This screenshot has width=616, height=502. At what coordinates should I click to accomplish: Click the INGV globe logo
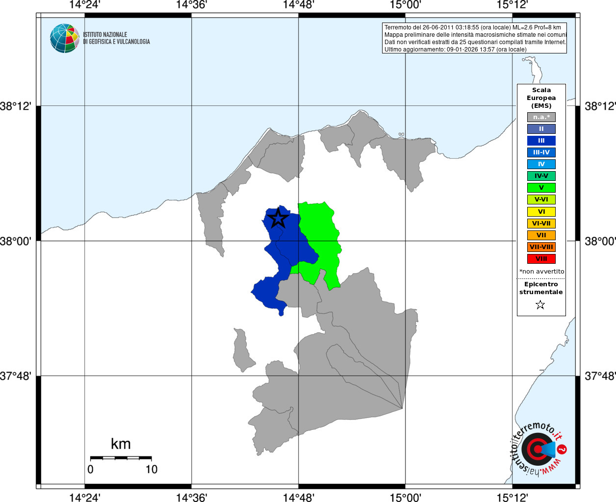[64, 38]
